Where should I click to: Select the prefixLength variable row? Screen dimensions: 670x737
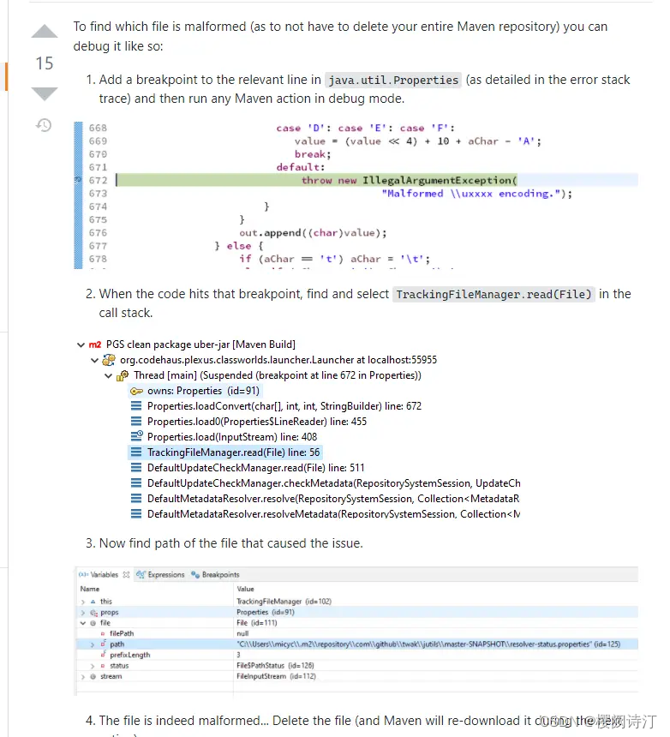(x=357, y=656)
